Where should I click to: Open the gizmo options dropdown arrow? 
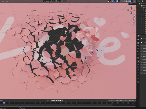(x=115, y=1)
